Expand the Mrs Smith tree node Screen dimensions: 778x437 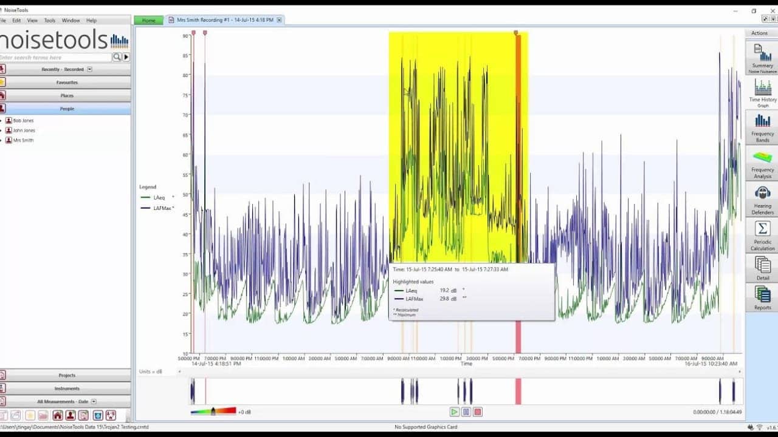1,140
